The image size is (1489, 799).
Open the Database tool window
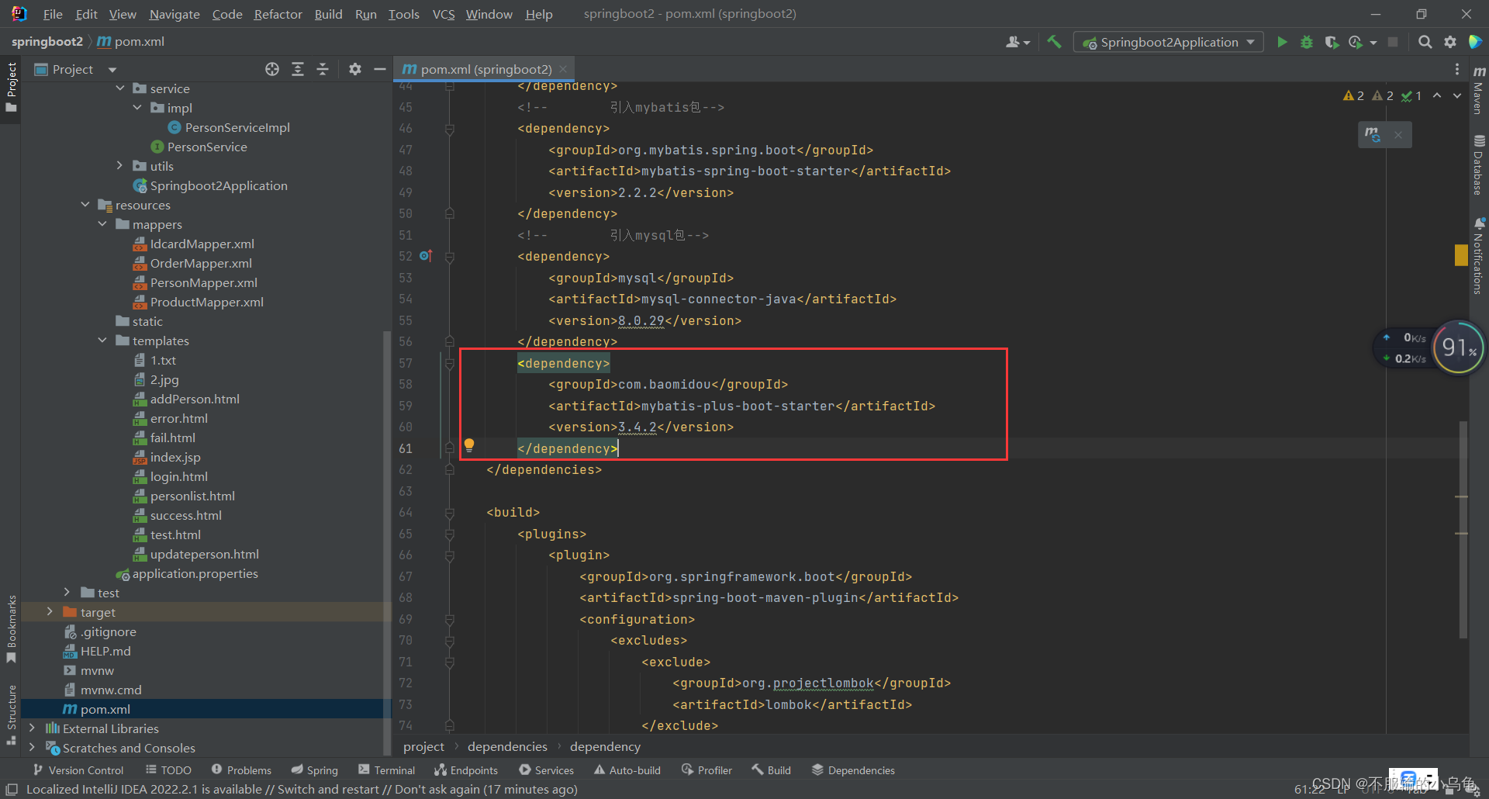coord(1479,165)
